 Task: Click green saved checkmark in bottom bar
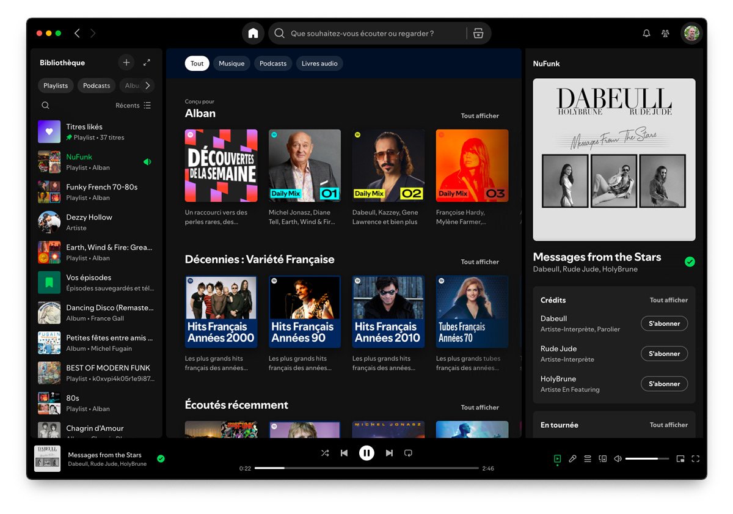tap(161, 458)
